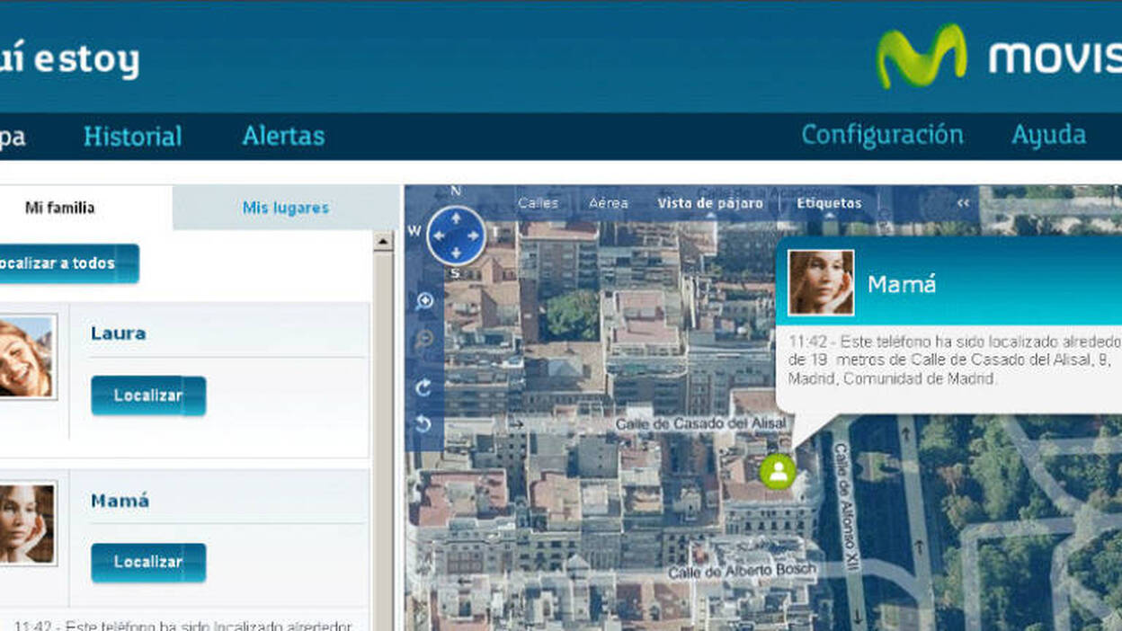Click the green location marker on map
This screenshot has height=631, width=1122.
(777, 471)
